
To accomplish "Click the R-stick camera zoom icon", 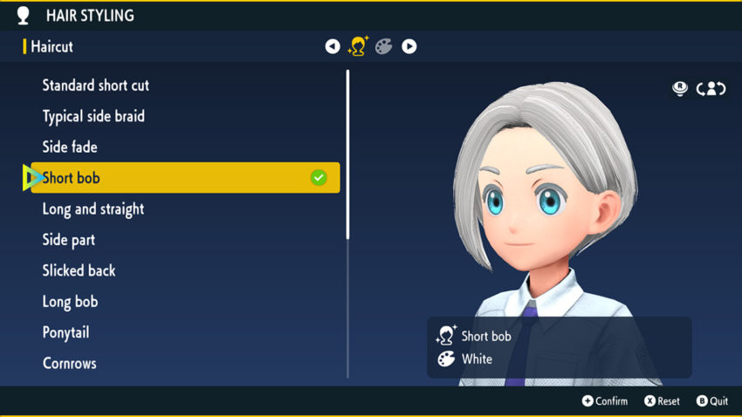I will (680, 88).
